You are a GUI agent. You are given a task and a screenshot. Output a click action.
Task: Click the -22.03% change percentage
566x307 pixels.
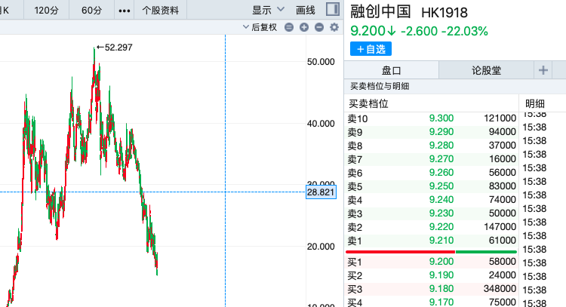point(465,31)
